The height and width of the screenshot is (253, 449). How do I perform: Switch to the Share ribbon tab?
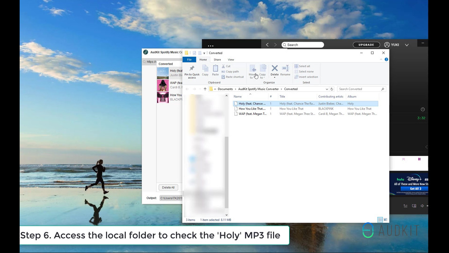pyautogui.click(x=217, y=60)
